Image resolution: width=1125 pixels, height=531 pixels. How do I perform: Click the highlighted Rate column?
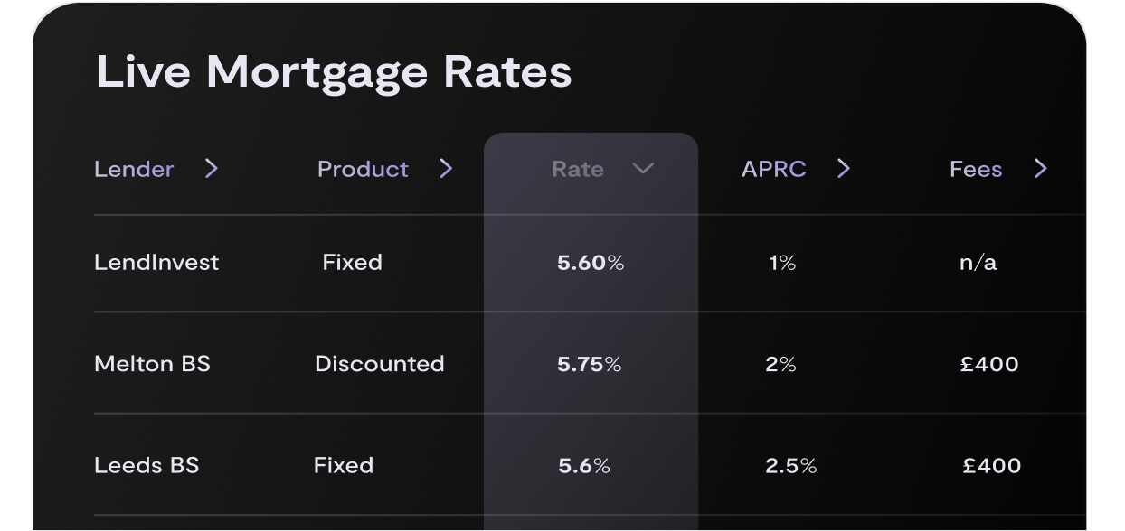click(591, 316)
